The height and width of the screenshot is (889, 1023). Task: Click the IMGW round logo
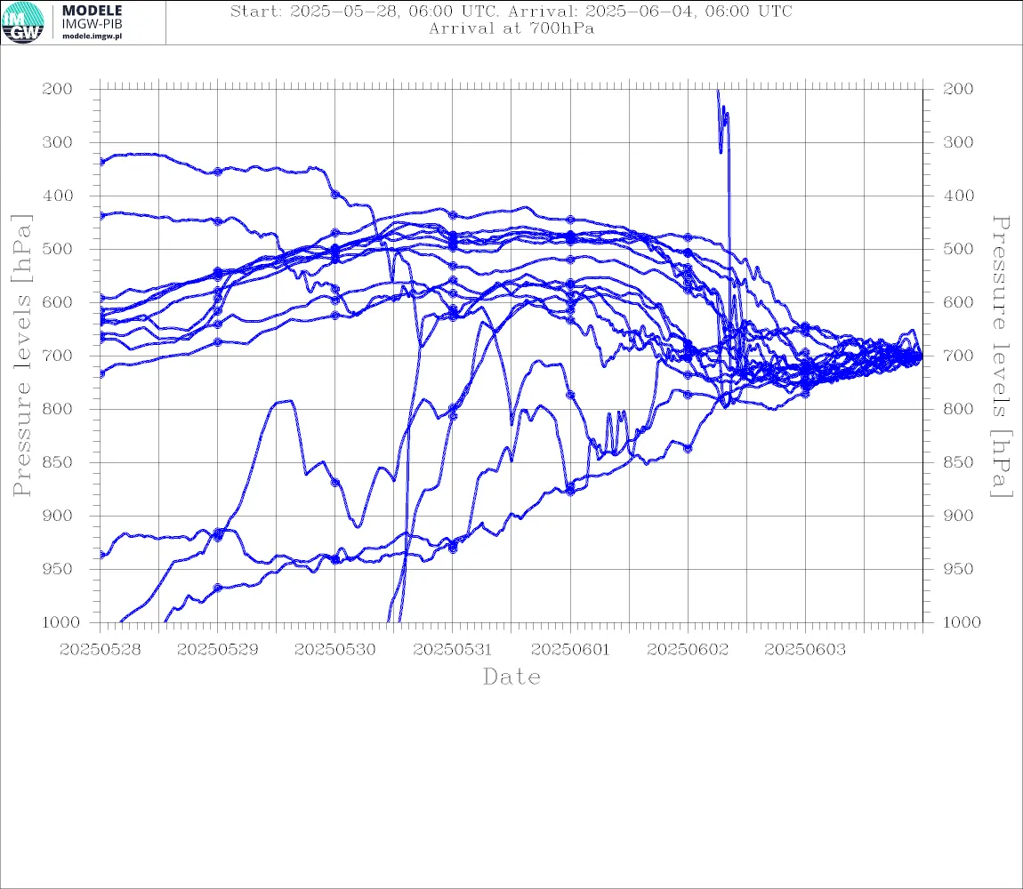[23, 23]
